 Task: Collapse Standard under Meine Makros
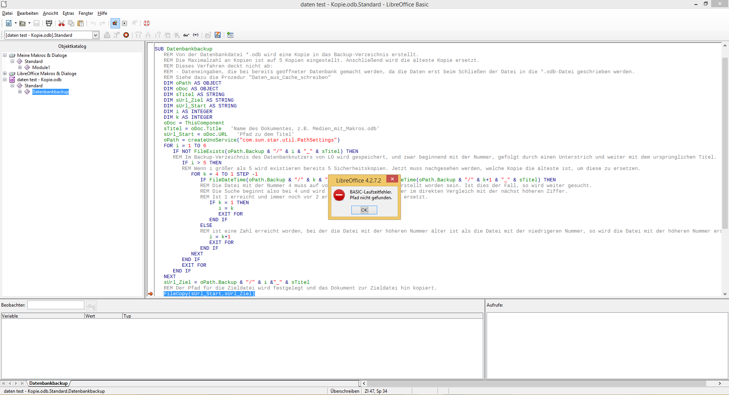13,61
